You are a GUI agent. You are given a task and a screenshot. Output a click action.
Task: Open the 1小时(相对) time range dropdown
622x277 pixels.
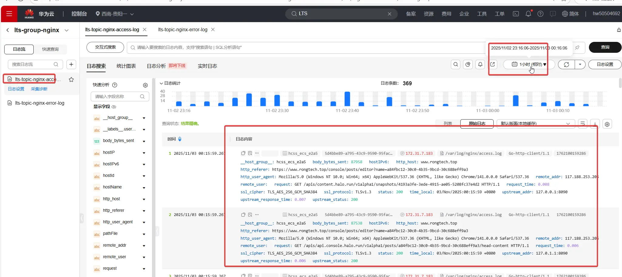tap(529, 64)
